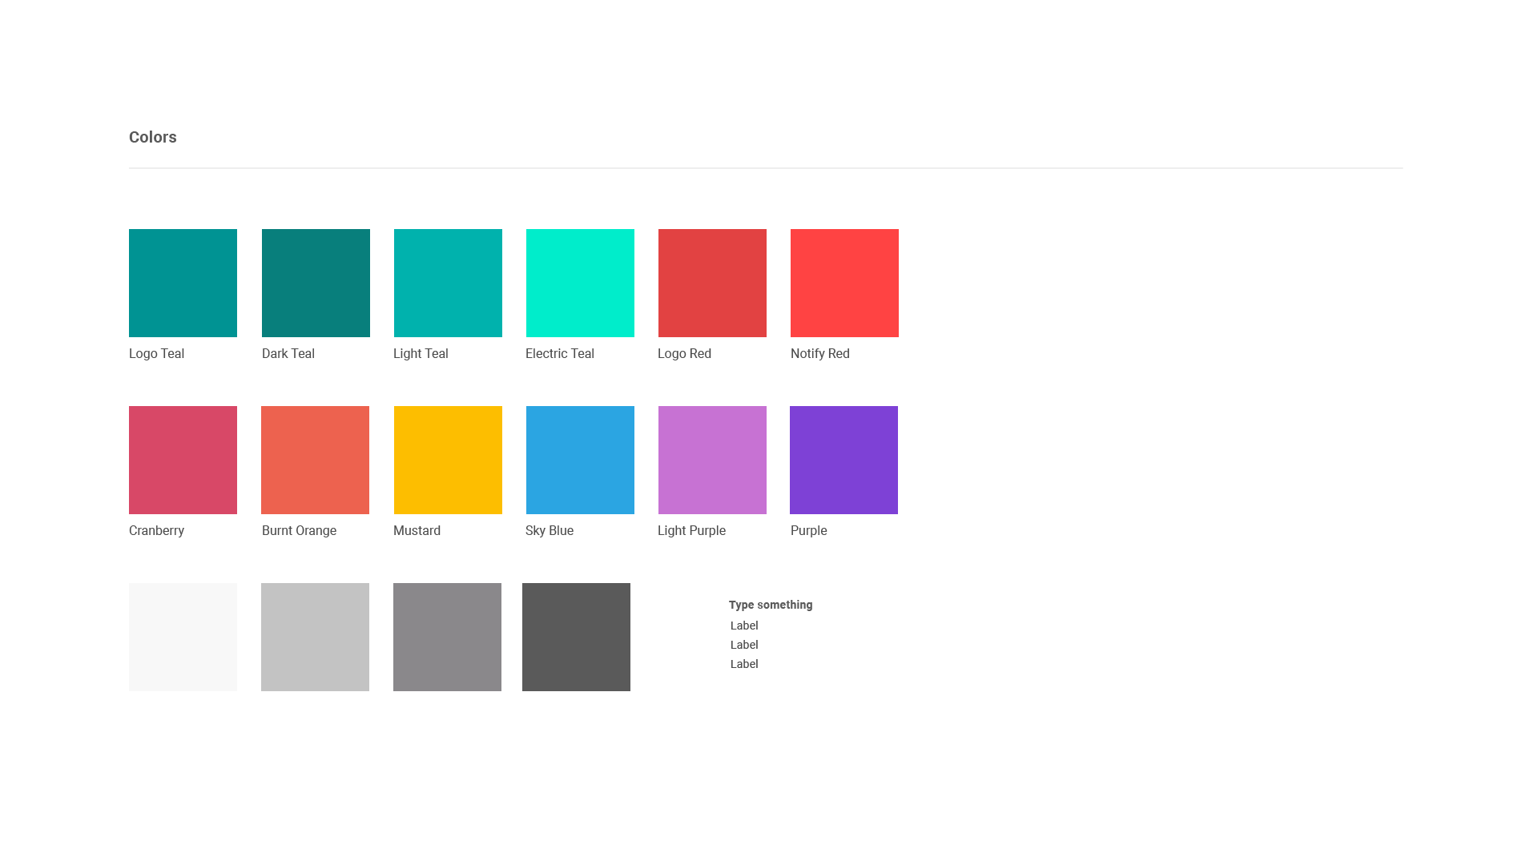Screen dimensions: 1538x865
Task: Pick the Cranberry color square
Action: click(183, 460)
